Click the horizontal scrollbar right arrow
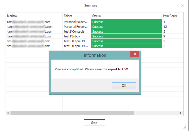Image resolution: width=189 pixels, height=131 pixels. [x=181, y=113]
